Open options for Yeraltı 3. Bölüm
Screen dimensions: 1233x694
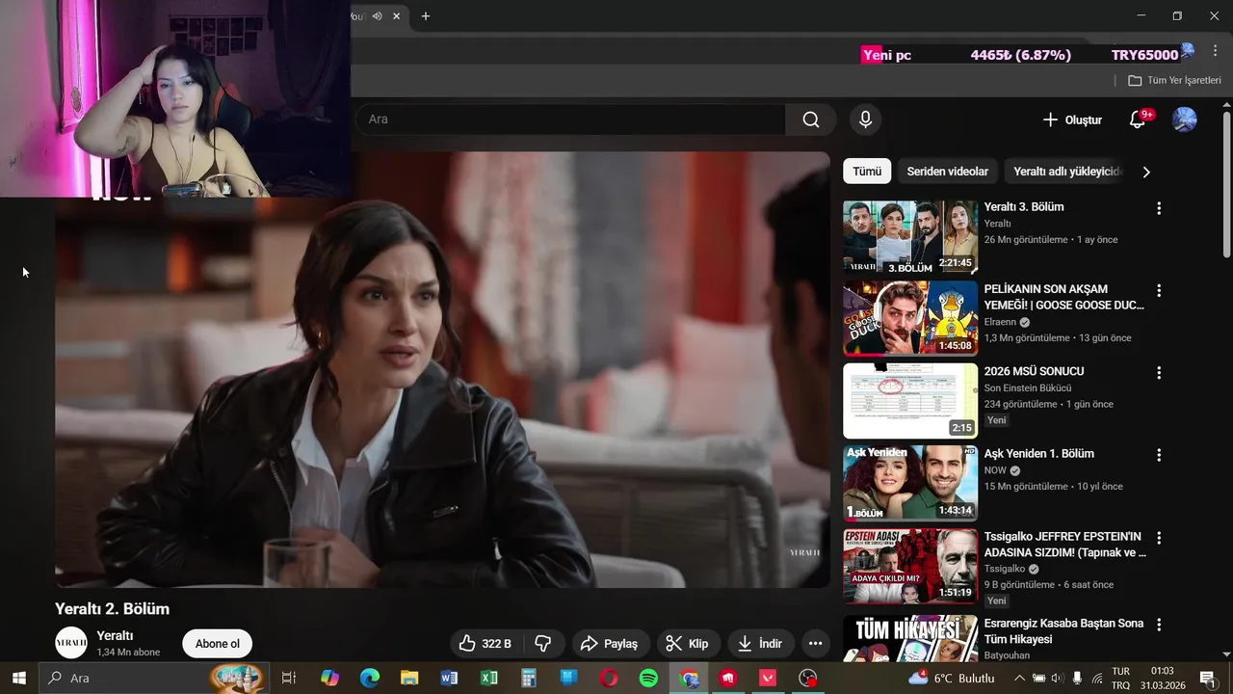coord(1159,208)
